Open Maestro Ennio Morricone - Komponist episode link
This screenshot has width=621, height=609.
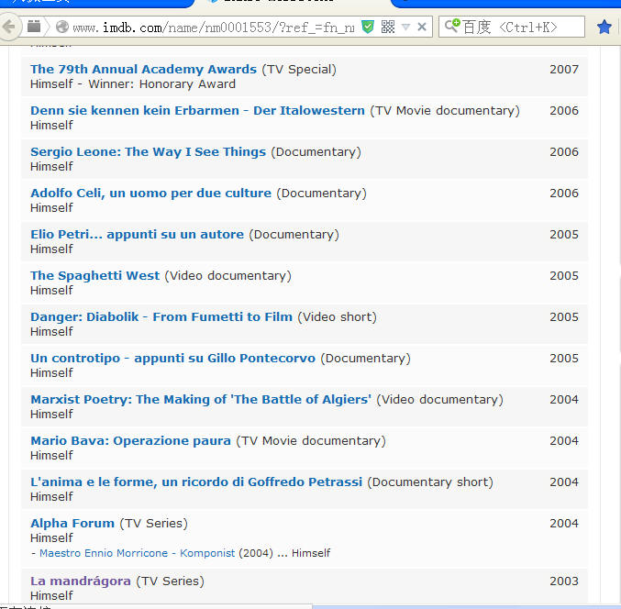[137, 553]
